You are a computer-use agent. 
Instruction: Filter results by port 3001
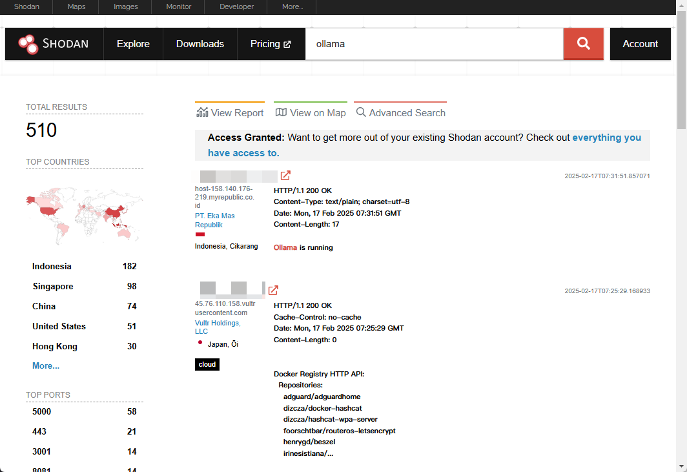point(85,451)
